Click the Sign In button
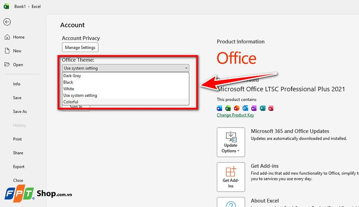Image resolution: width=359 pixels, height=207 pixels. point(76,108)
